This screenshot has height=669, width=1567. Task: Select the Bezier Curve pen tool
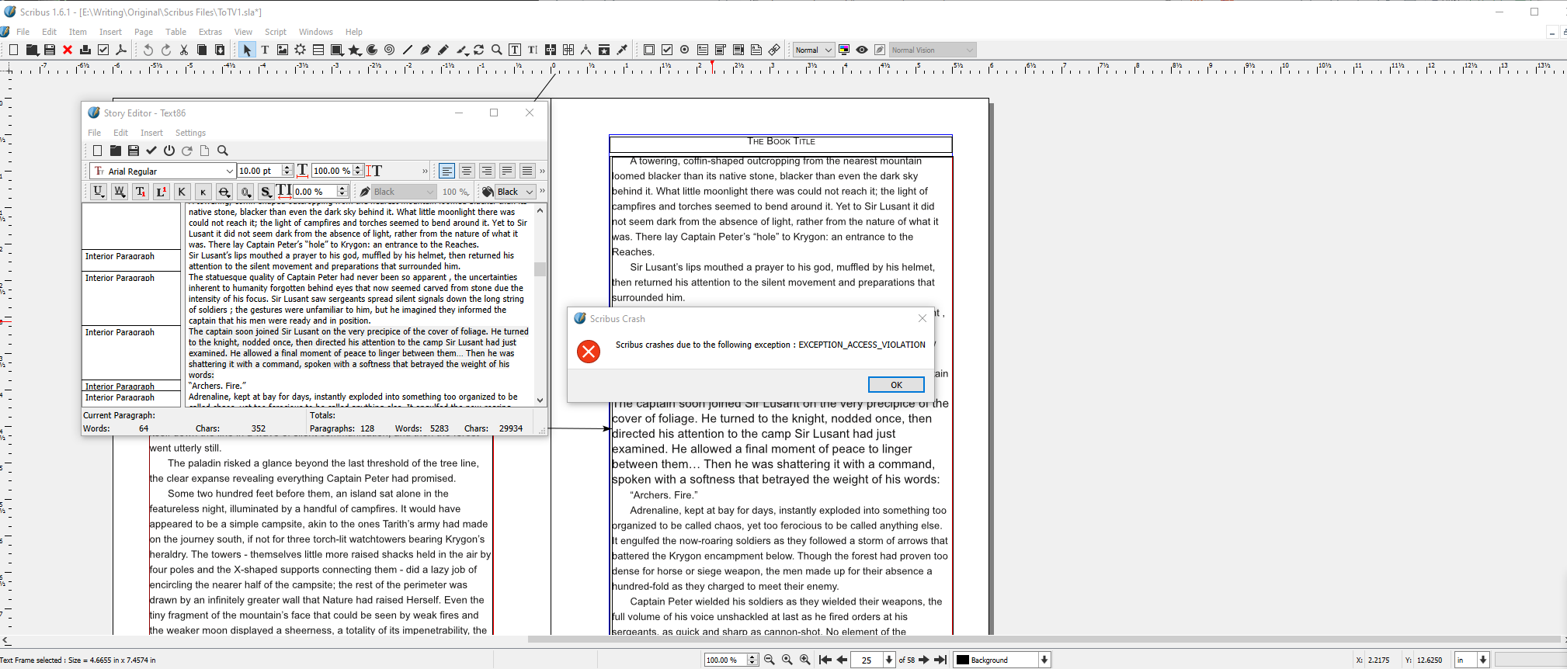426,50
